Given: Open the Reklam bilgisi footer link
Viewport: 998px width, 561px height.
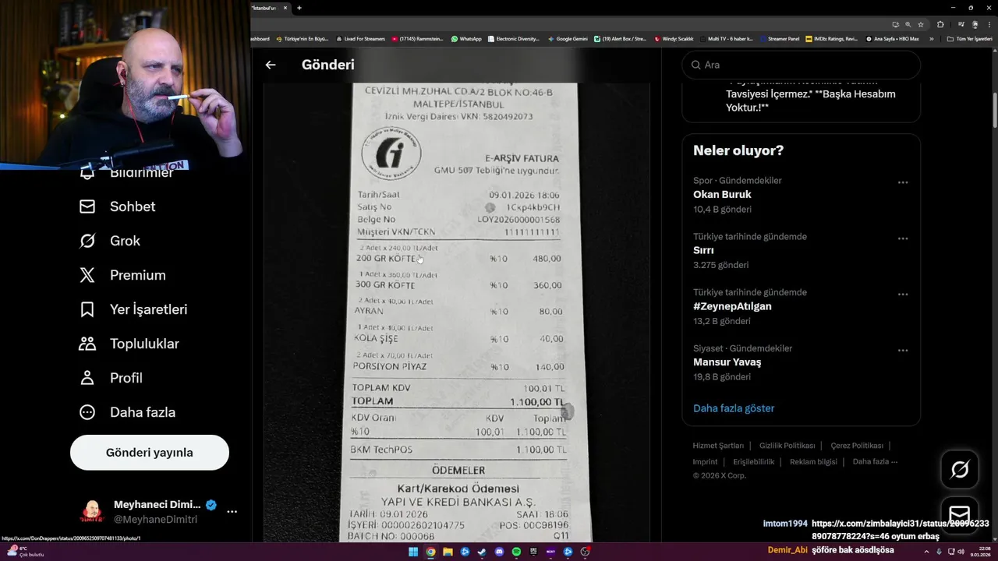Looking at the screenshot, I should click(813, 461).
